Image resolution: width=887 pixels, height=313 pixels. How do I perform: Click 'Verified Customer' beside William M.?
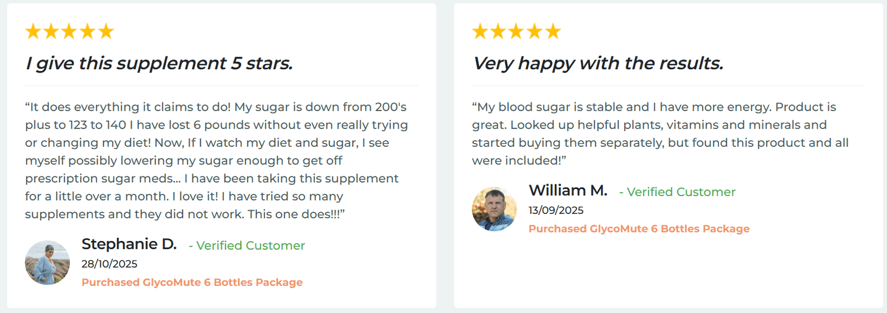[681, 192]
